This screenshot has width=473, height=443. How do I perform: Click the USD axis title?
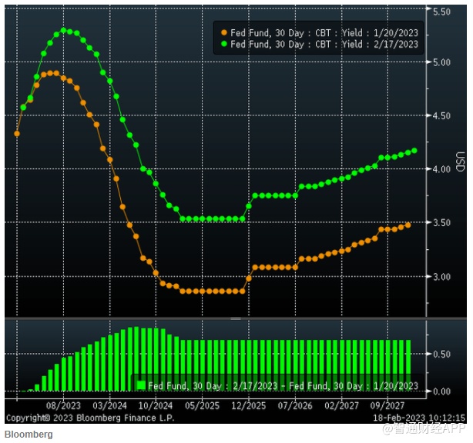[x=460, y=162]
